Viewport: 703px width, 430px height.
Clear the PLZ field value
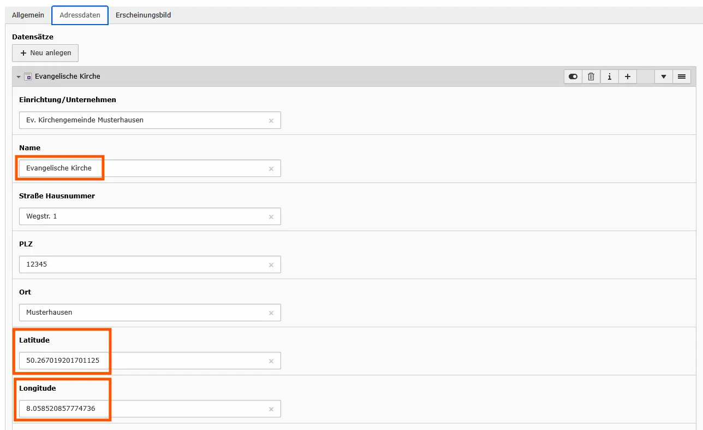[x=271, y=264]
